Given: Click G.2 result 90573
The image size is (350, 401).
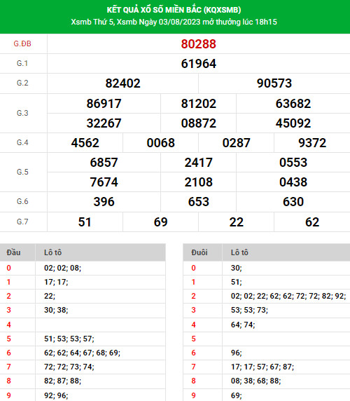Looking at the screenshot, I should tap(274, 83).
